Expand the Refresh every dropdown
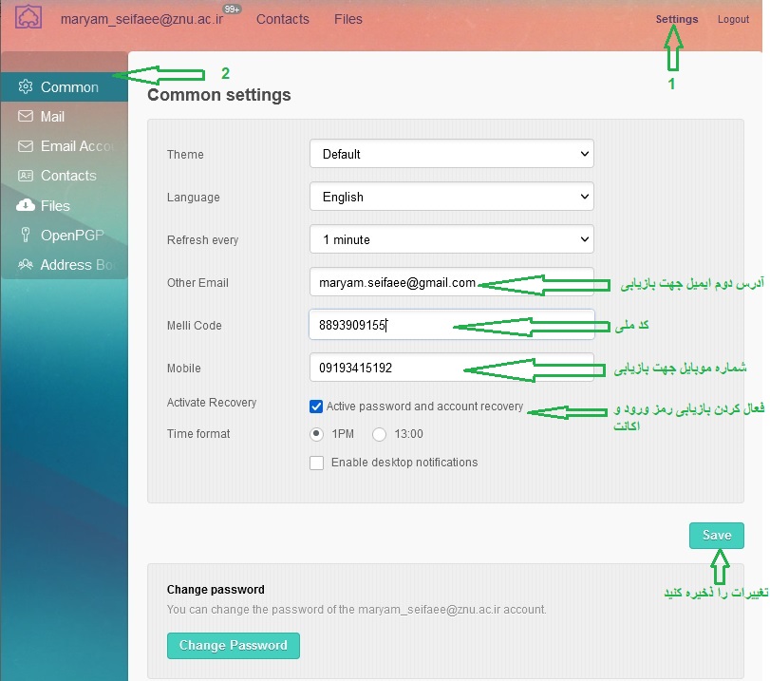The height and width of the screenshot is (681, 770). pos(452,239)
